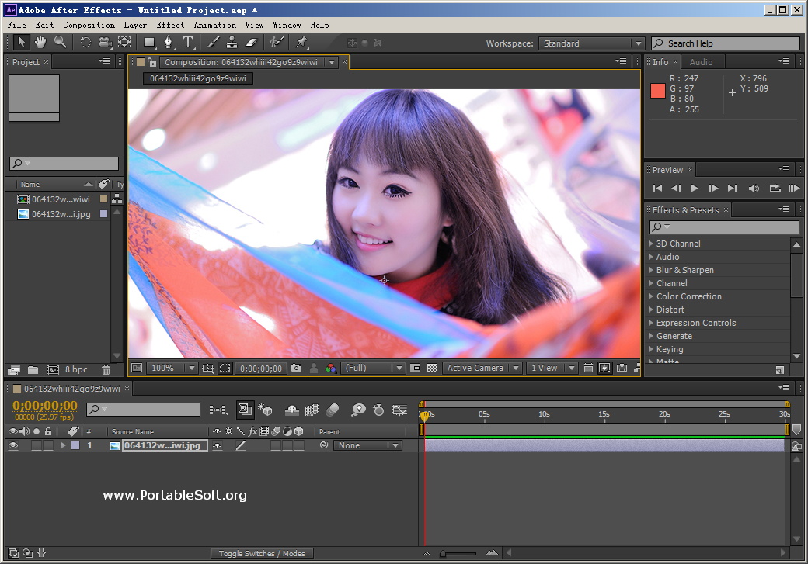The width and height of the screenshot is (808, 564).
Task: Activate the Zoom tool
Action: point(61,42)
